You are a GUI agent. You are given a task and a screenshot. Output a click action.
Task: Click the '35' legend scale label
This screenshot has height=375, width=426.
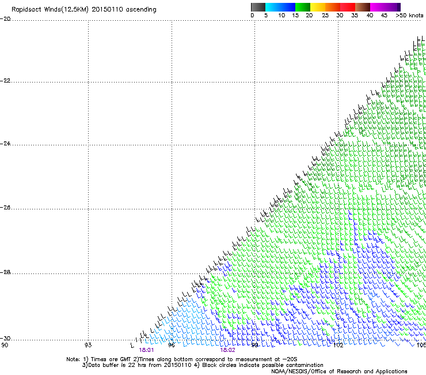(x=355, y=16)
